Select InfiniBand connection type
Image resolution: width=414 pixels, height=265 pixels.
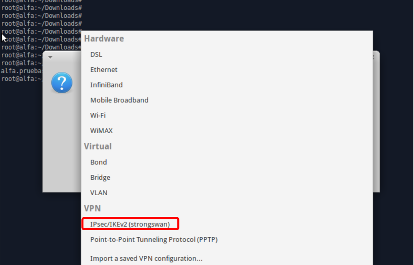point(227,85)
